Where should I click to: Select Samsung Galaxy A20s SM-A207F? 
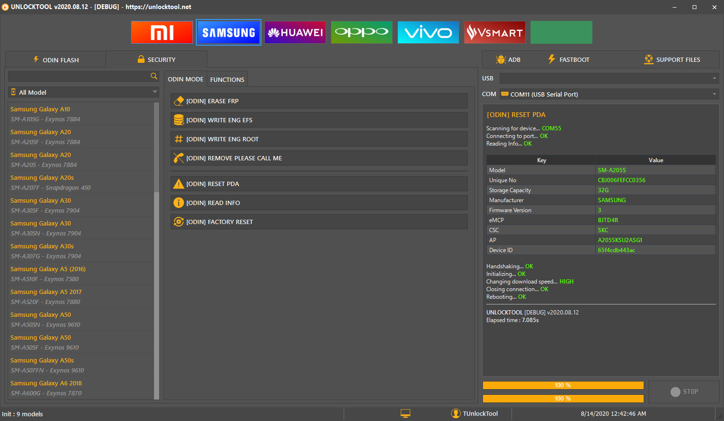(x=81, y=182)
